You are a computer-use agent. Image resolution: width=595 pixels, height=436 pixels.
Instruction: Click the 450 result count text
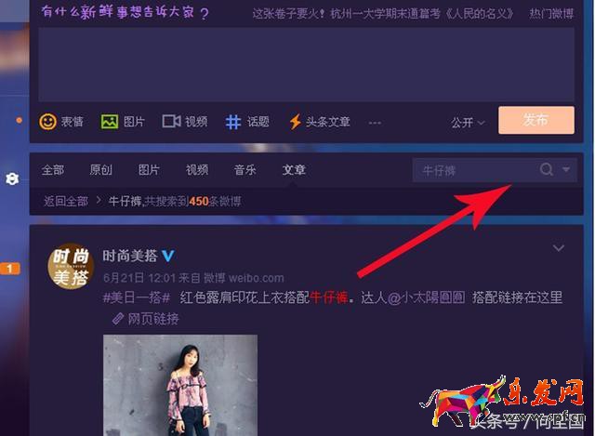pos(199,201)
